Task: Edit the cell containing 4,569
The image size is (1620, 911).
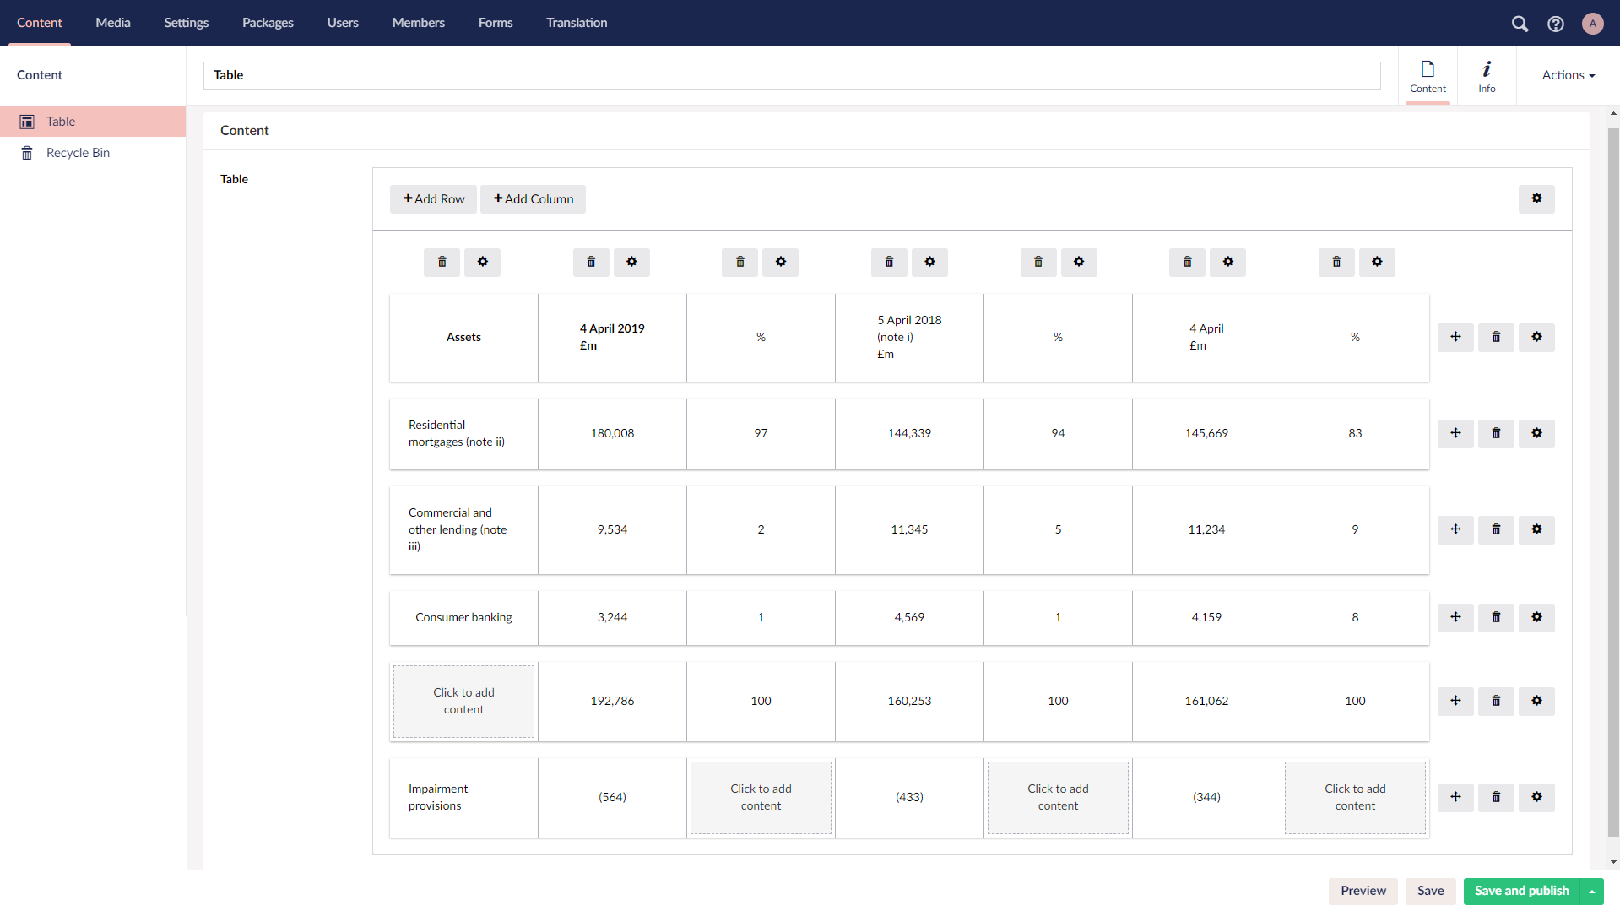Action: [909, 617]
